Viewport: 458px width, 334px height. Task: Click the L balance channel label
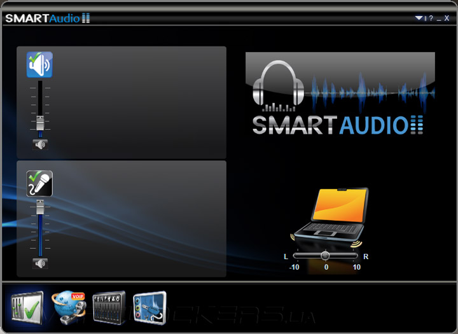pyautogui.click(x=286, y=256)
